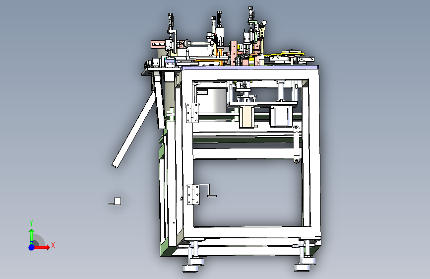Viewport: 430px width, 279px height.
Task: Select the crank-shaped door handle
Action: tap(208, 190)
